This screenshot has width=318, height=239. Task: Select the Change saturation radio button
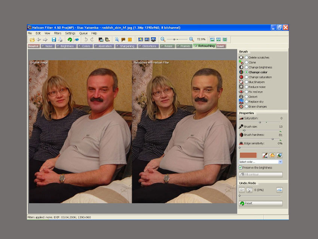pos(247,77)
